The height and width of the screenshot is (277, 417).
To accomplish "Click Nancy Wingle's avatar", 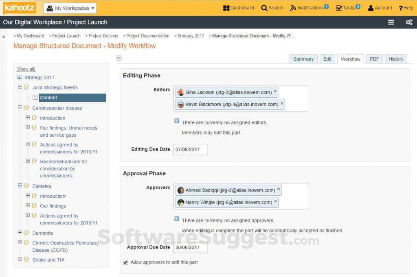I will [181, 203].
